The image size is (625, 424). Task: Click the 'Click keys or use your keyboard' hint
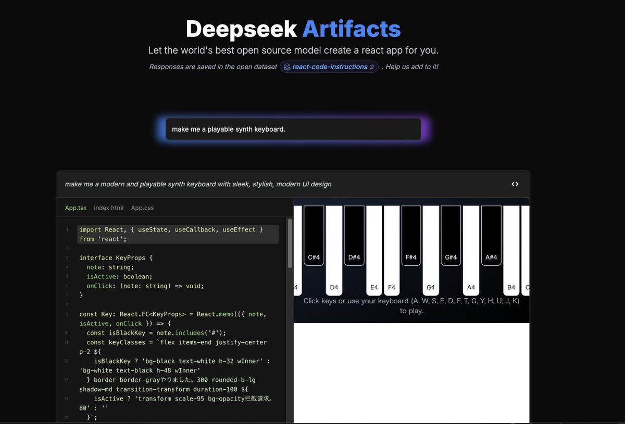tap(411, 306)
